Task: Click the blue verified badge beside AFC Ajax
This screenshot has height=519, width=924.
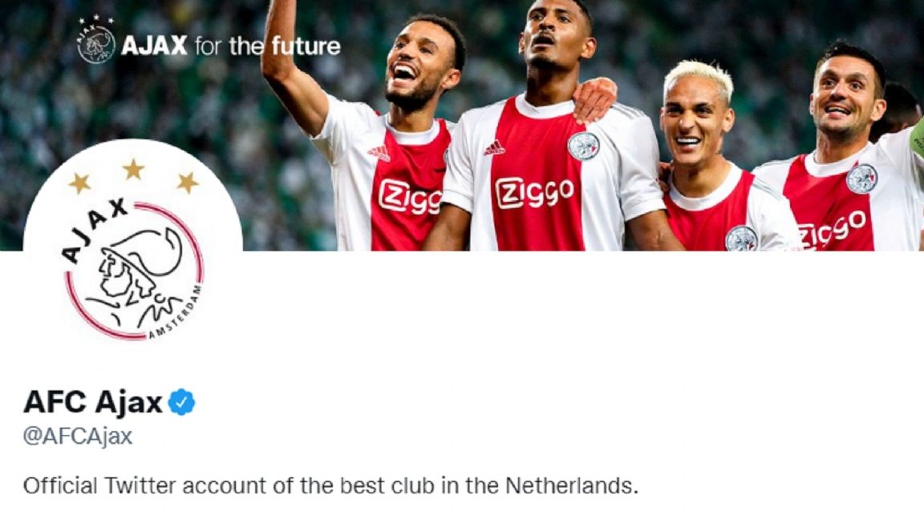Action: 181,403
